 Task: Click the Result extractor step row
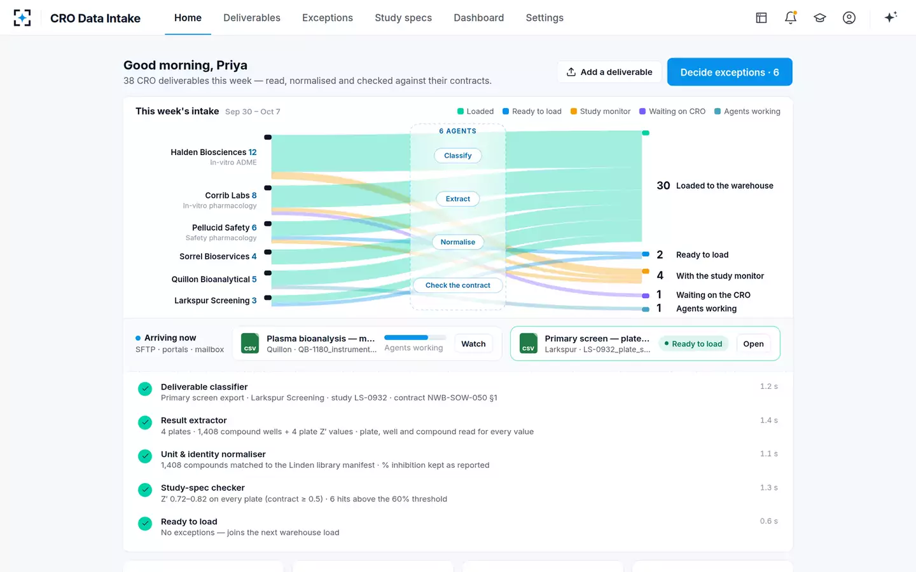458,426
